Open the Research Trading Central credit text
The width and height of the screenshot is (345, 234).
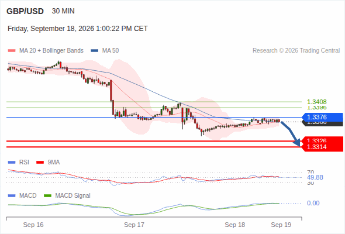click(296, 51)
